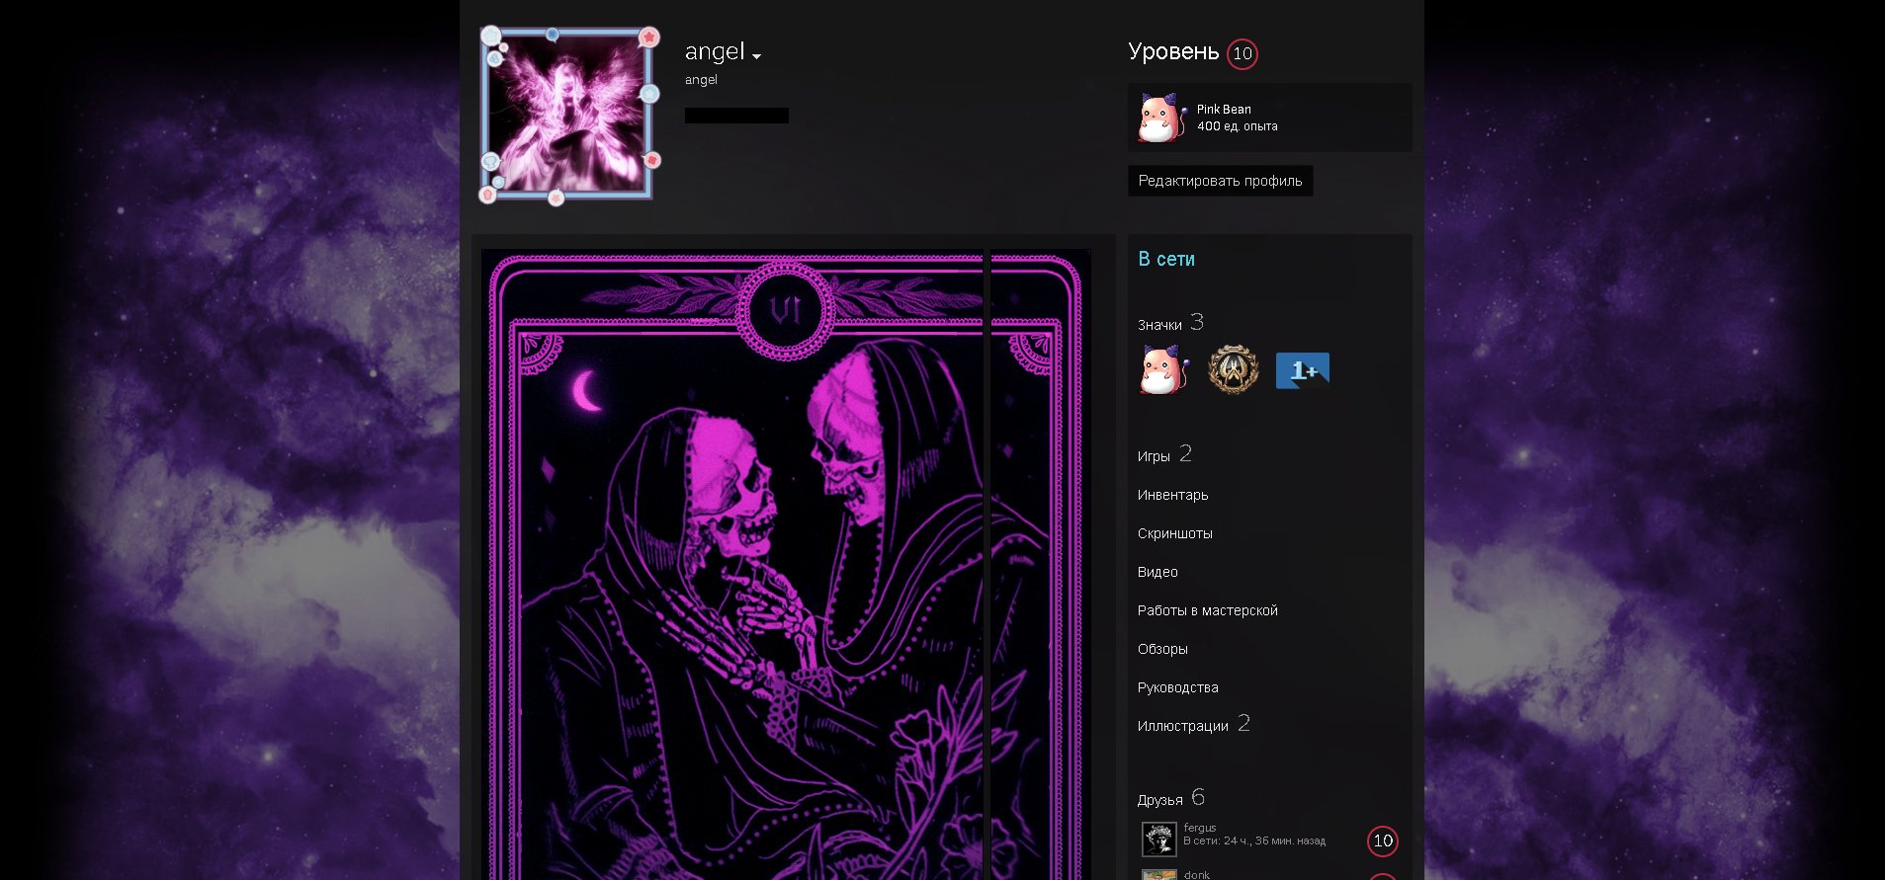Image resolution: width=1885 pixels, height=880 pixels.
Task: Go to Инвентарь
Action: click(x=1172, y=495)
